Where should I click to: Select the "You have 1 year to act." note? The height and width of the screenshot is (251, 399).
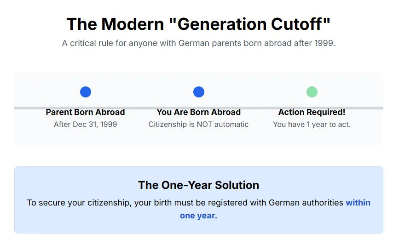point(312,124)
